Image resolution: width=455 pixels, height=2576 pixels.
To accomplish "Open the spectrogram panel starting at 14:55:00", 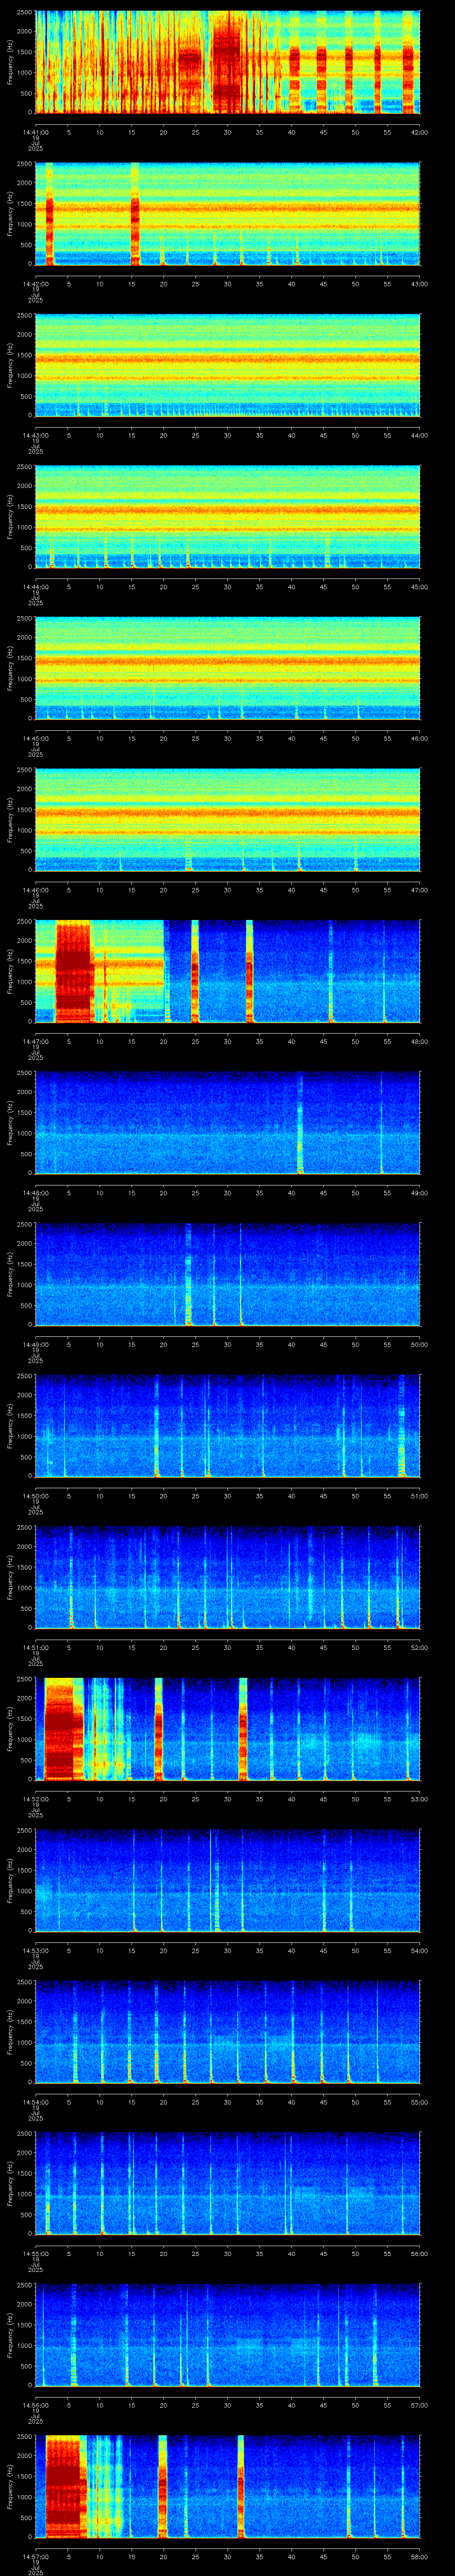I will click(x=227, y=2183).
